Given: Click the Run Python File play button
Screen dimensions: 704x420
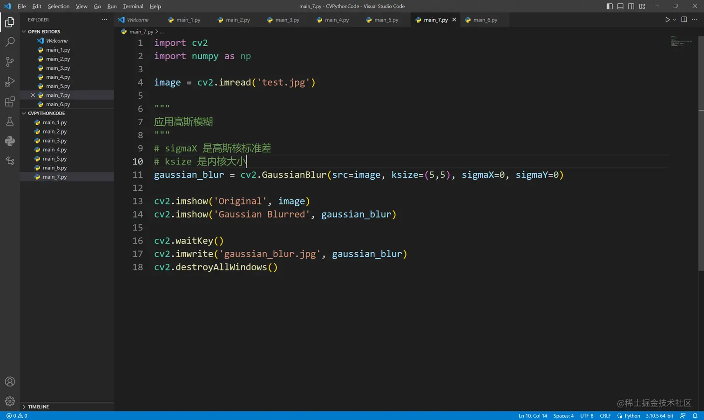Looking at the screenshot, I should click(667, 20).
